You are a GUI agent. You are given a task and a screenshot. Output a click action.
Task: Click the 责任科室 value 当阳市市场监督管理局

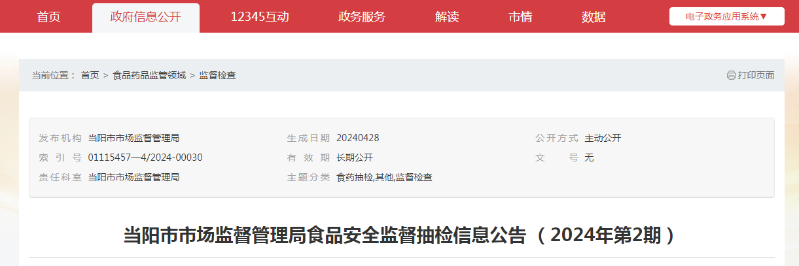click(x=133, y=177)
